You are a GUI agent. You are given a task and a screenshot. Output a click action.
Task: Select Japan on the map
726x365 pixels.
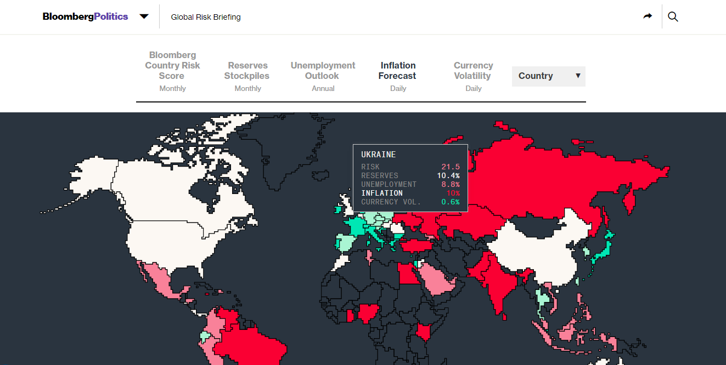pyautogui.click(x=604, y=247)
